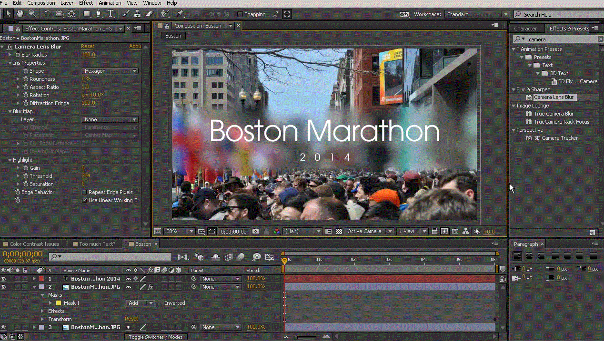Screen dimensions: 604x341
Task: Check Repeat Edge Pixels
Action: pyautogui.click(x=85, y=192)
